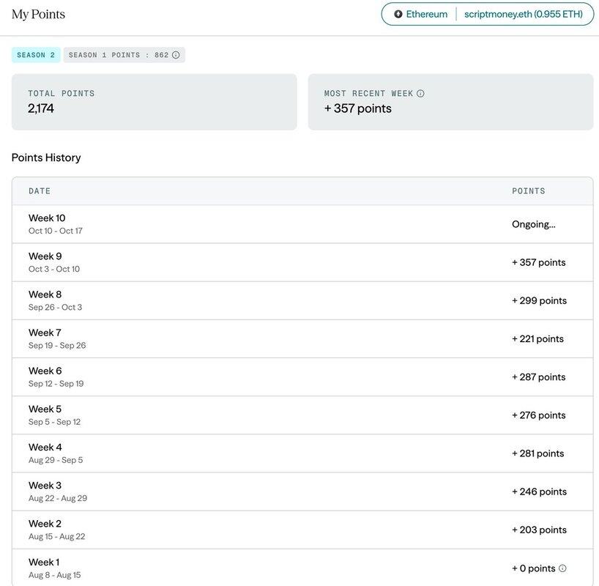
Task: Select the Week 10 ongoing row
Action: click(x=302, y=224)
